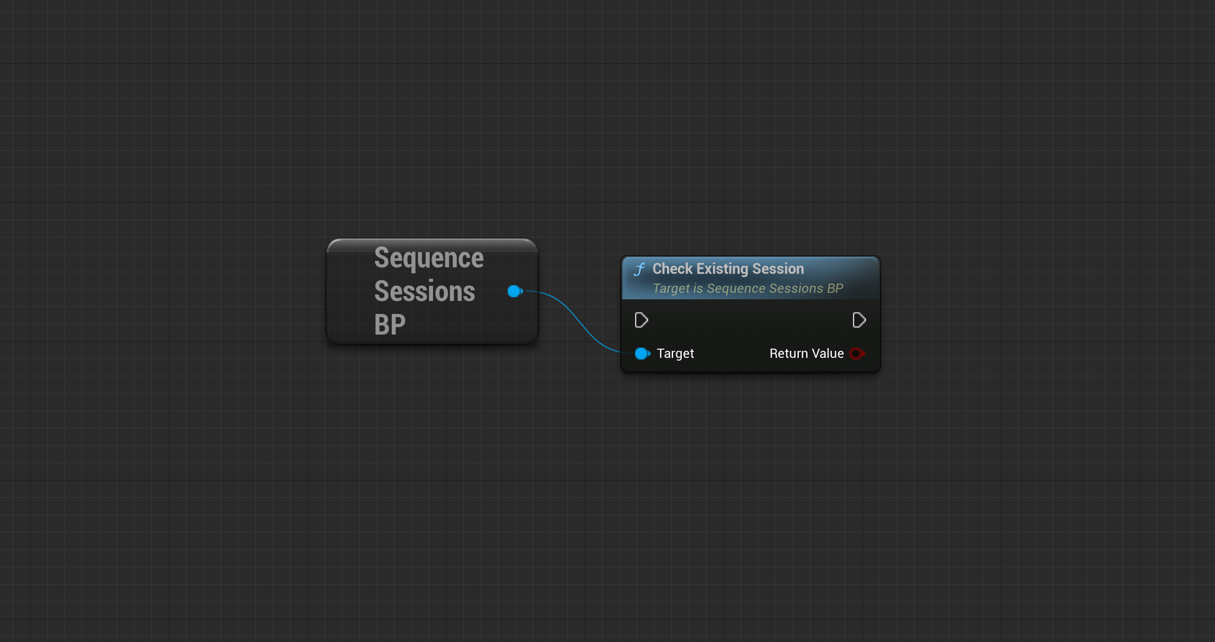
Task: Click the red Return Value output pin
Action: [857, 354]
